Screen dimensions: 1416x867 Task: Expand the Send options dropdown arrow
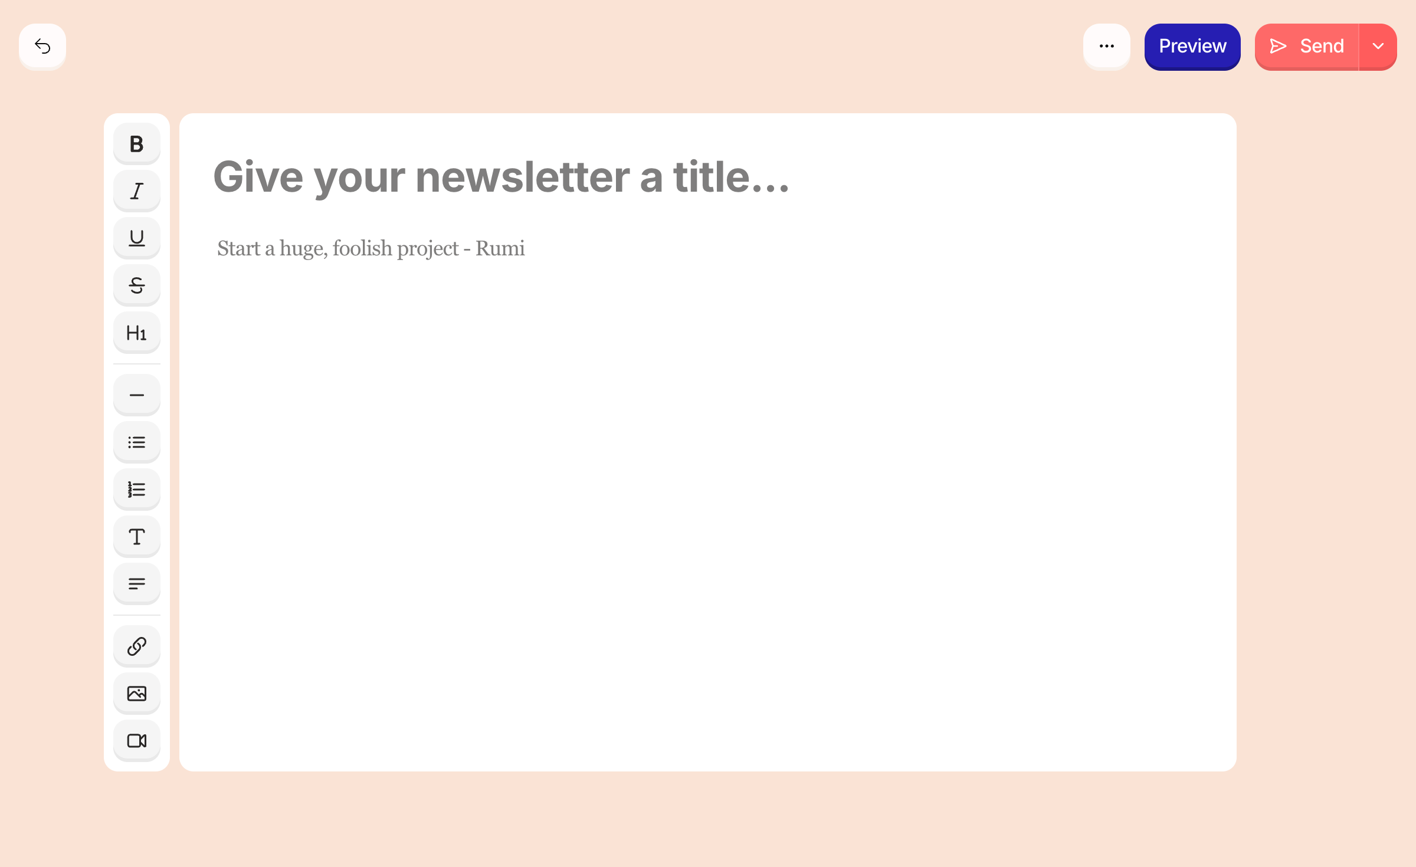1378,46
